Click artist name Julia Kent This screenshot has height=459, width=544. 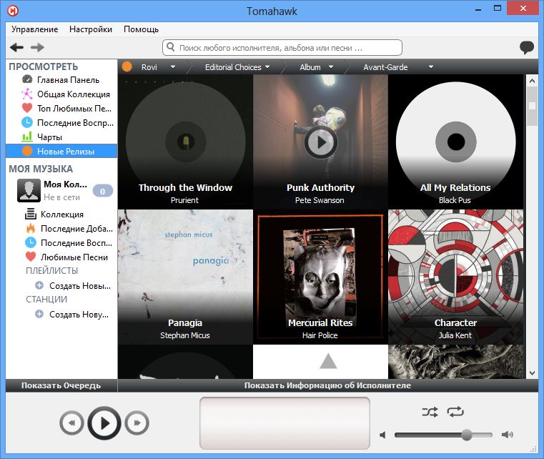pyautogui.click(x=455, y=335)
